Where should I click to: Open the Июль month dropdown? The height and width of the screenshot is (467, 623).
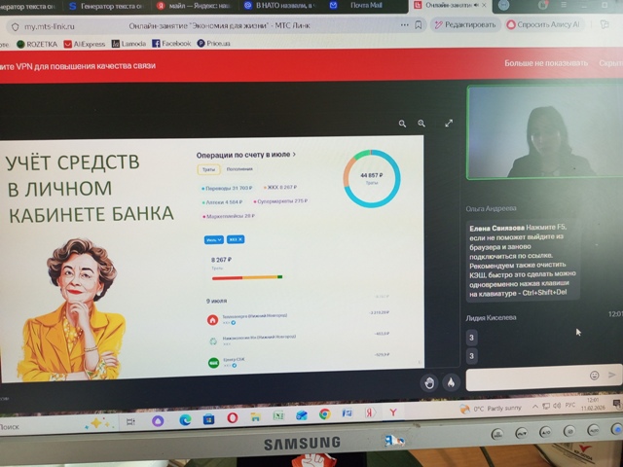(213, 238)
